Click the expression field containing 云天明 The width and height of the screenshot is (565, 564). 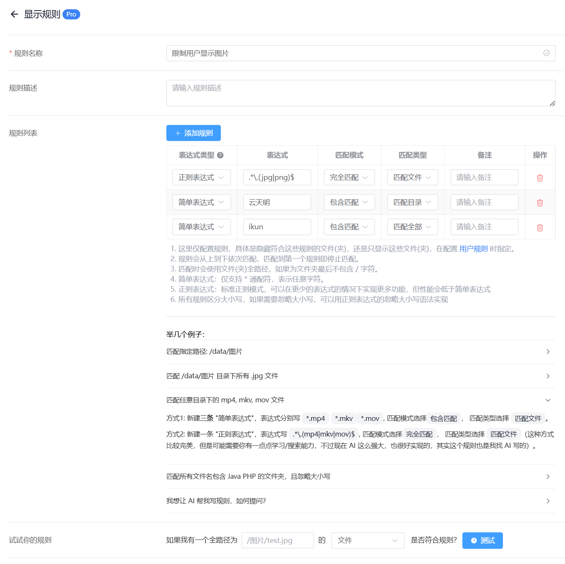[277, 202]
